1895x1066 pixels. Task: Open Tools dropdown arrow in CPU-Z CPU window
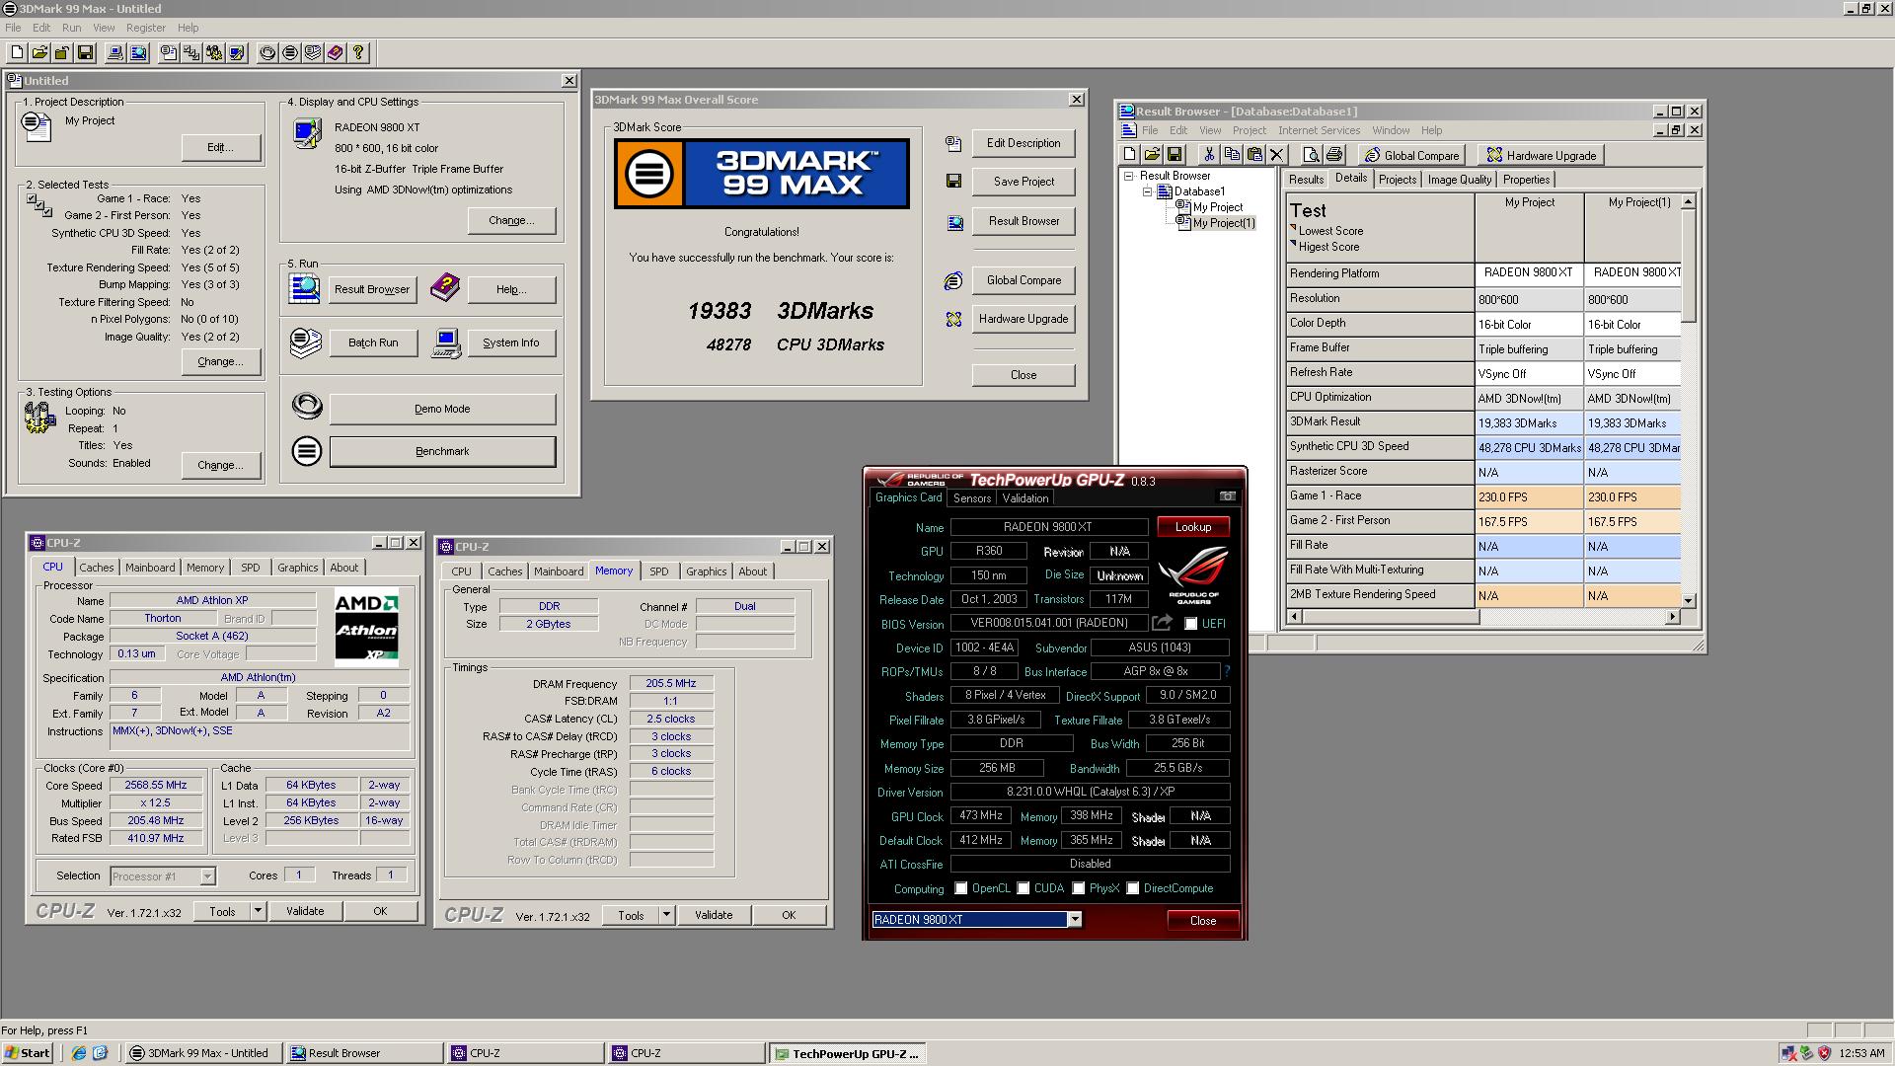pos(258,911)
